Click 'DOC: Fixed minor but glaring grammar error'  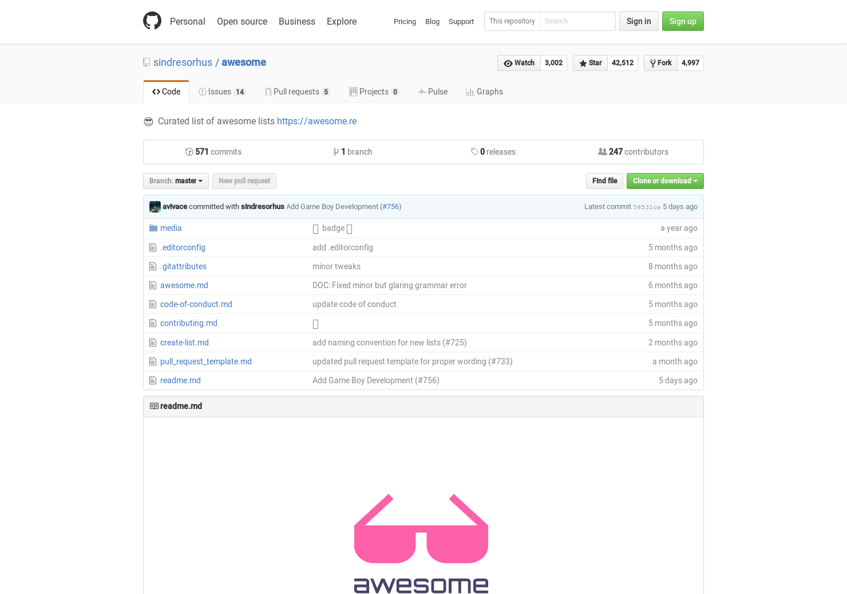(x=390, y=285)
